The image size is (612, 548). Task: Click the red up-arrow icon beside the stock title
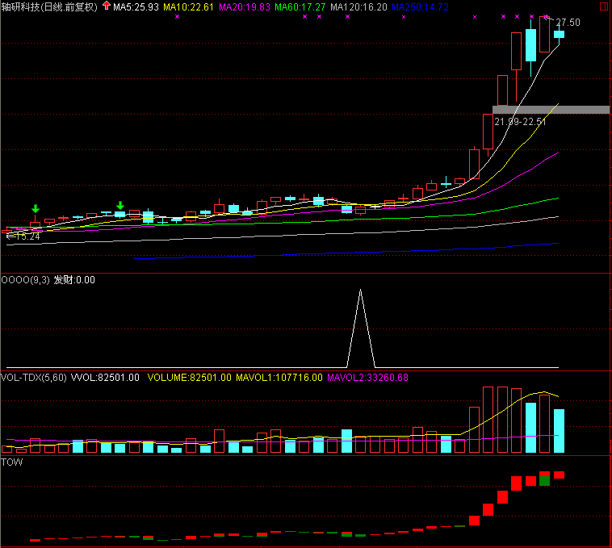coord(106,6)
